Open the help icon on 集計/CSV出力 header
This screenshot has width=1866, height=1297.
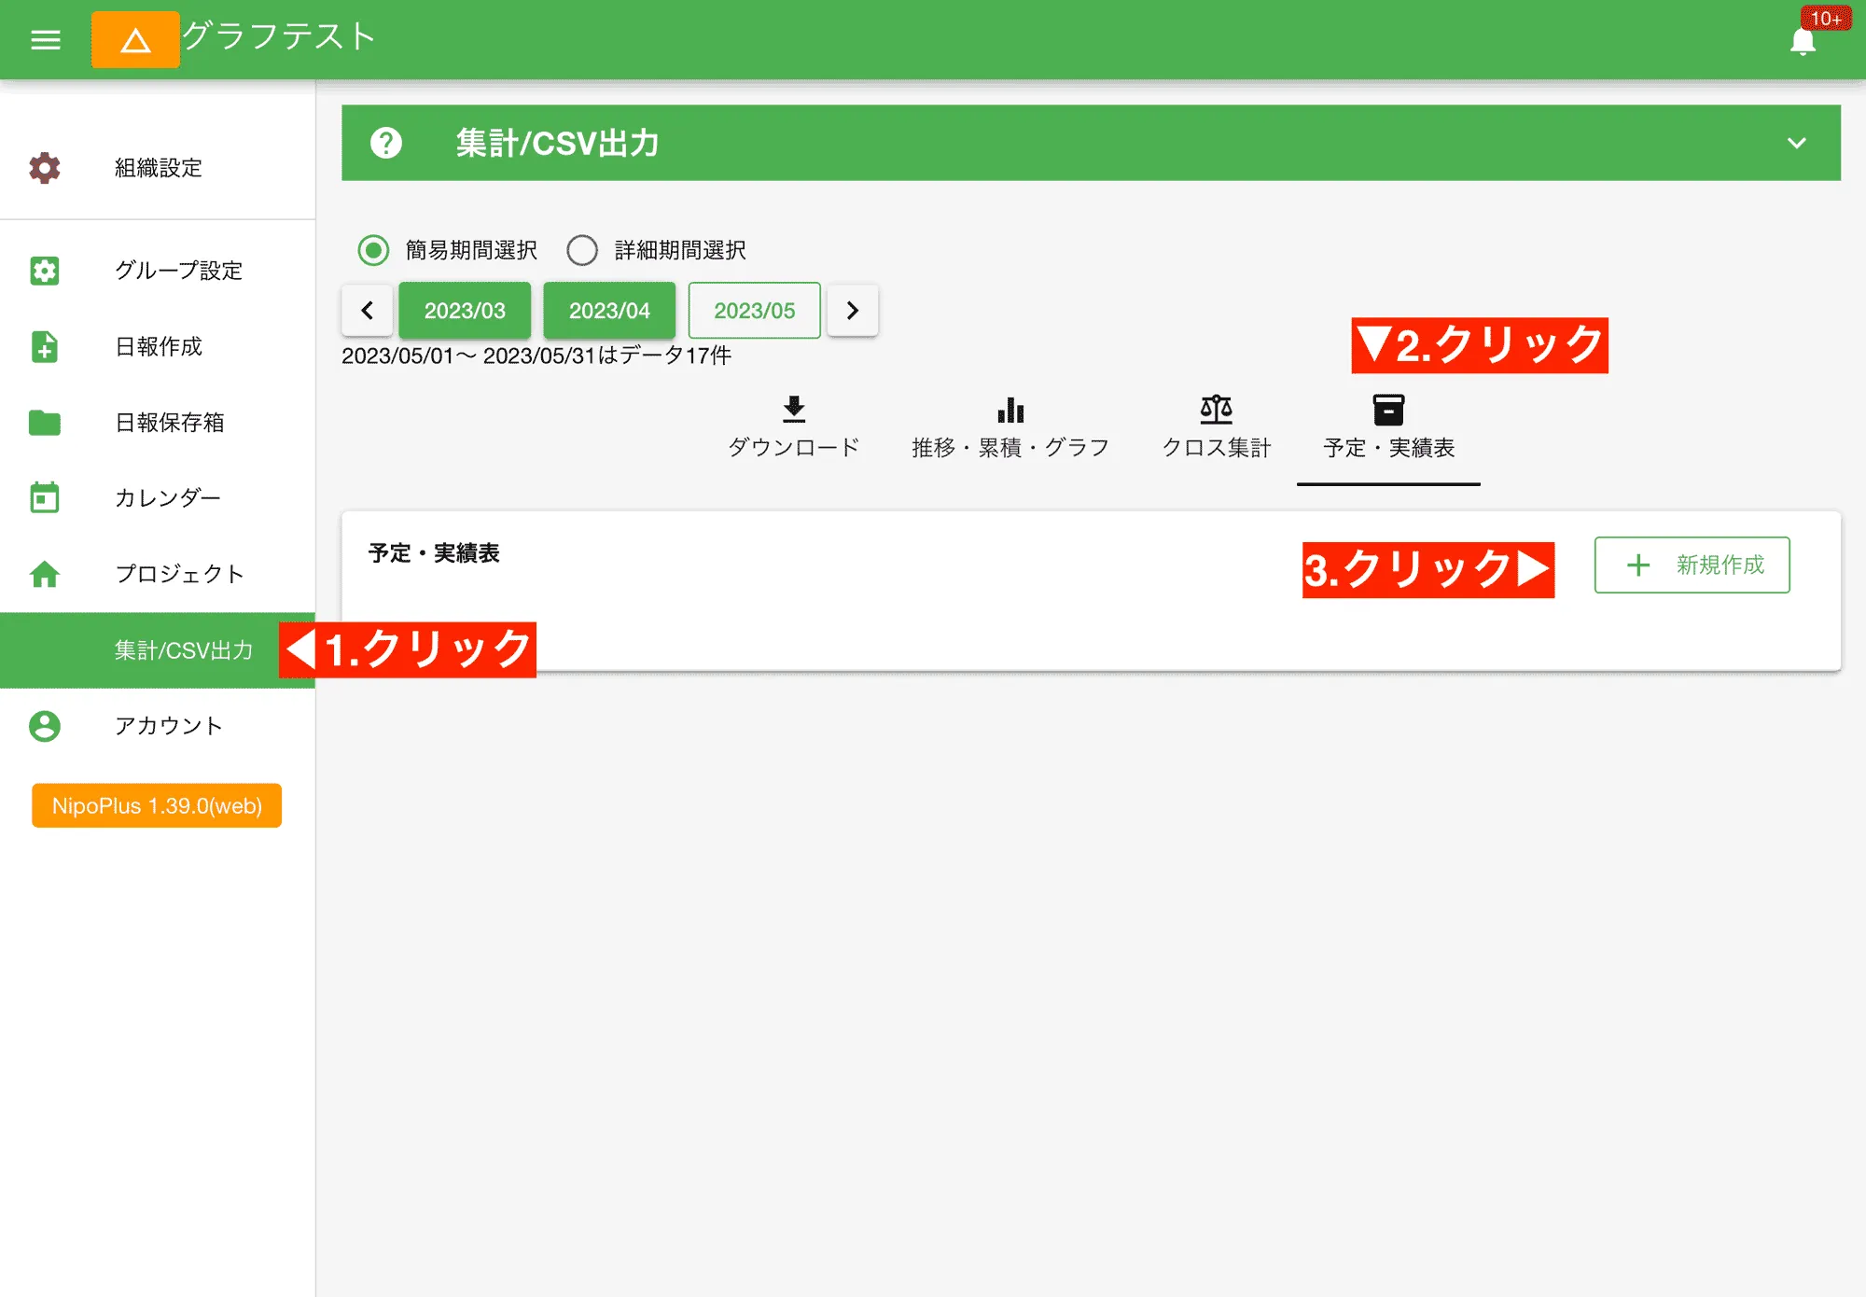click(x=386, y=143)
